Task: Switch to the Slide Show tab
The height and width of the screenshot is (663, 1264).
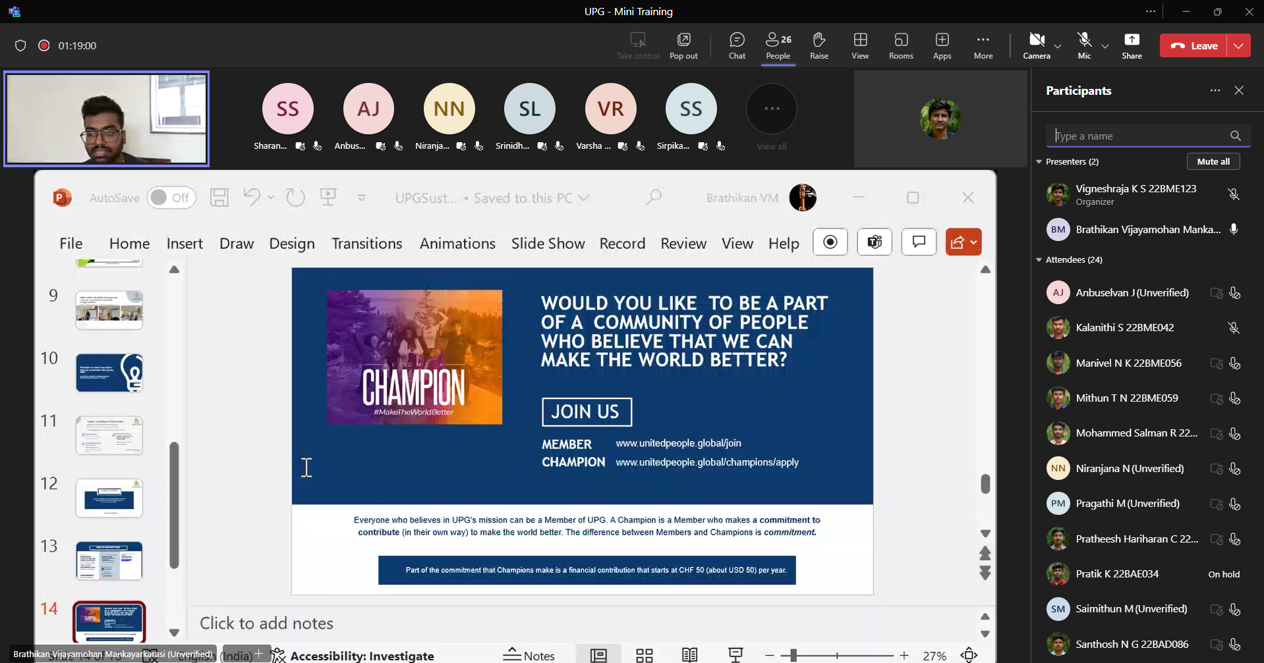Action: 548,244
